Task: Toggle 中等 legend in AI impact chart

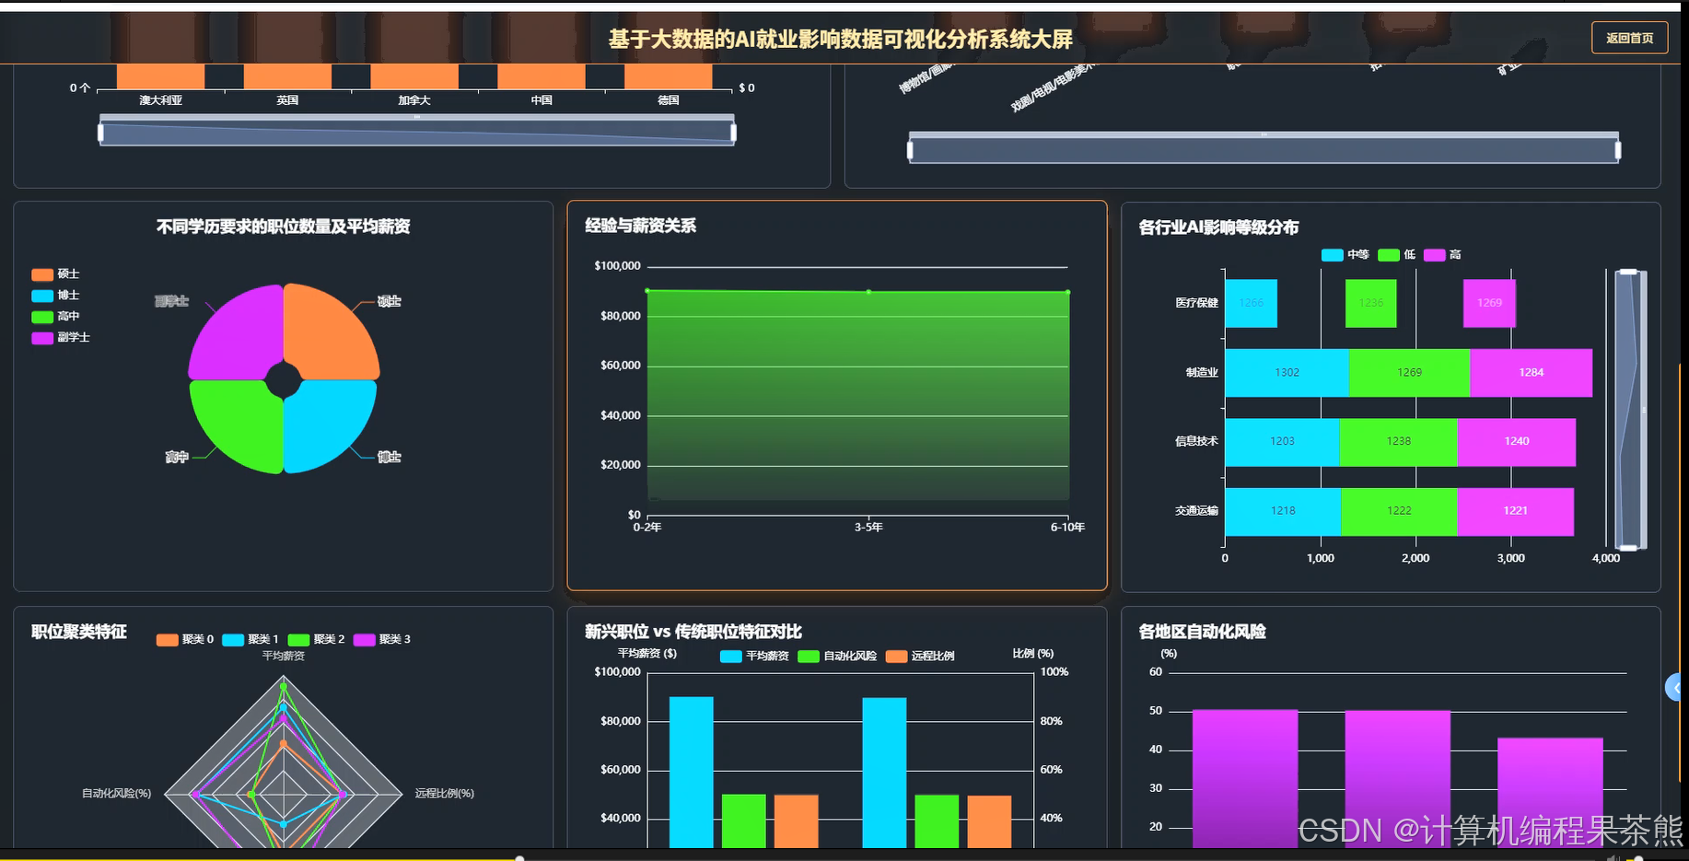Action: click(x=1345, y=255)
